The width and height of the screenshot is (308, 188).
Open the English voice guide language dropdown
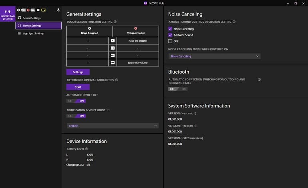click(112, 126)
